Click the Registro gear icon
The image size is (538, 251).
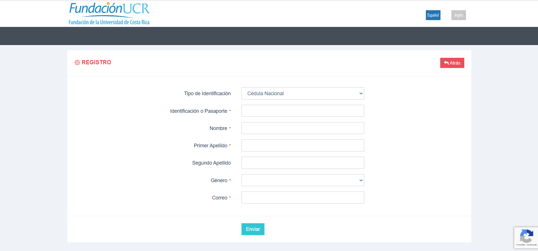77,63
